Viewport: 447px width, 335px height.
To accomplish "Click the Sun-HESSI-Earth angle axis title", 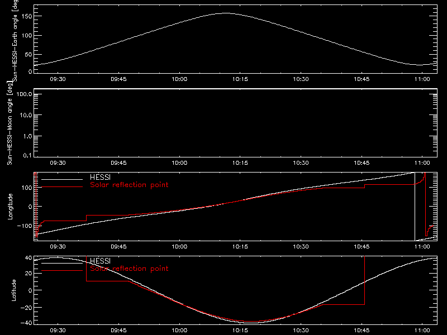I will (x=15, y=40).
